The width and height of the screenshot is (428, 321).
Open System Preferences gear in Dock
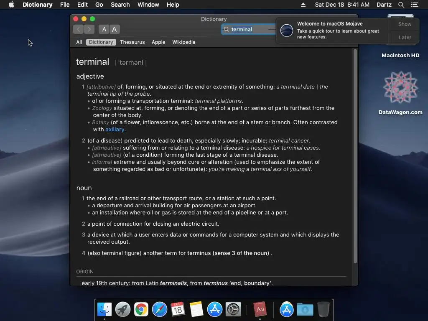pos(233,310)
